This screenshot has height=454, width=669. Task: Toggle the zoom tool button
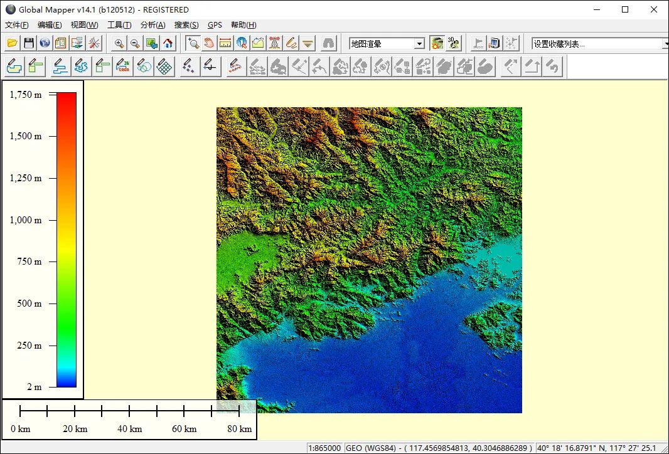click(x=193, y=43)
